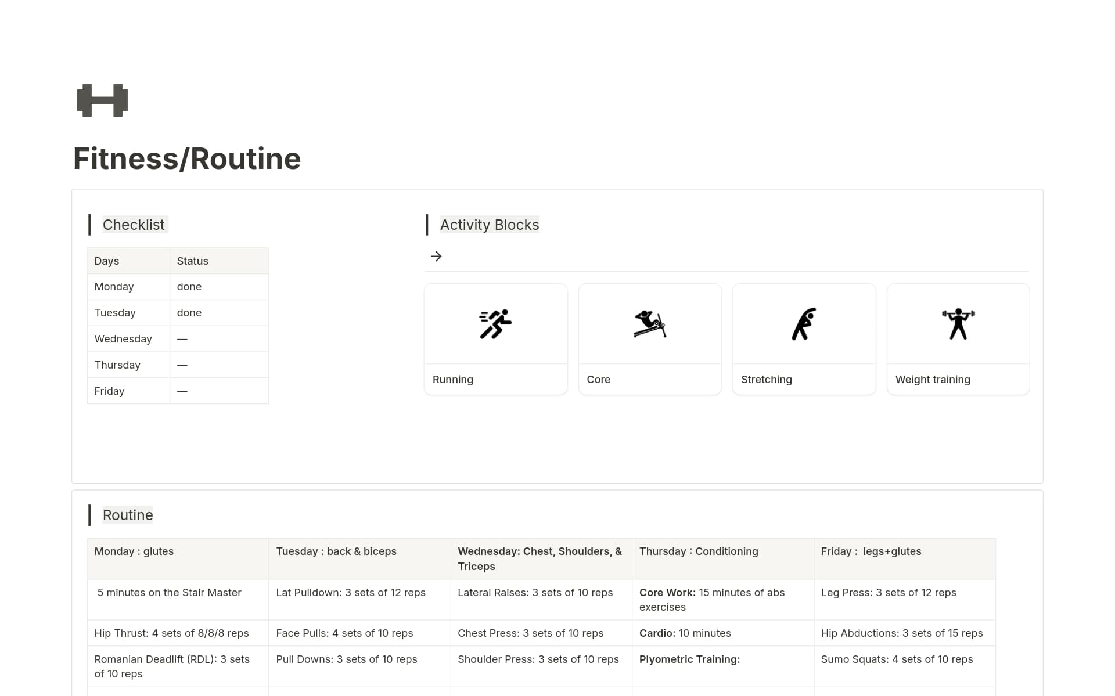Select Wednesday's empty status dash
The width and height of the screenshot is (1115, 696).
tap(182, 338)
